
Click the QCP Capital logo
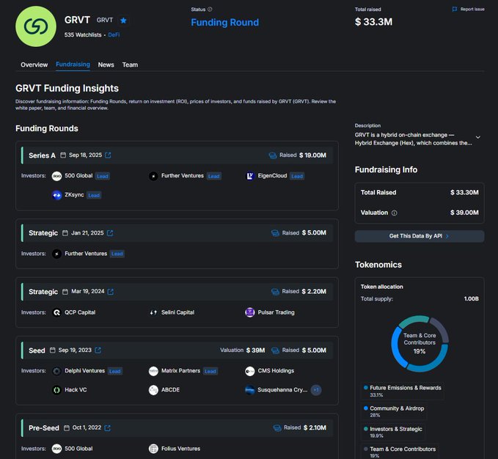56,312
